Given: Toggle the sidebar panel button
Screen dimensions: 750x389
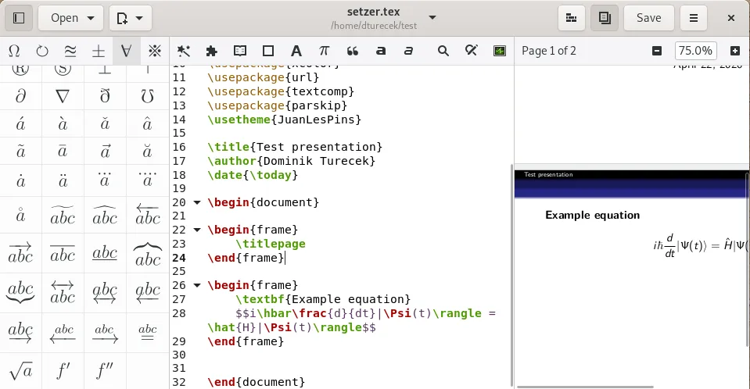Looking at the screenshot, I should point(20,17).
